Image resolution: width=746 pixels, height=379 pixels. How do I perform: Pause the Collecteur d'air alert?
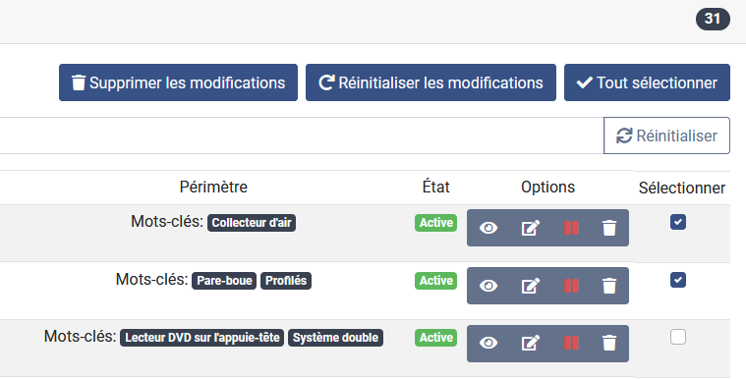[x=571, y=228]
